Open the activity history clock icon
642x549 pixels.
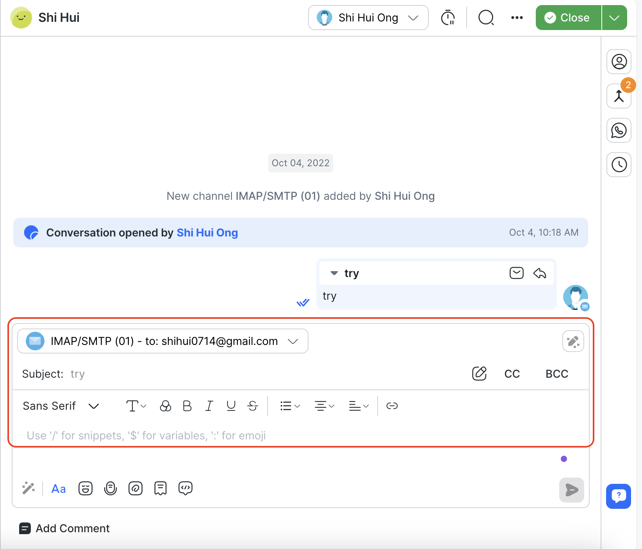coord(619,165)
